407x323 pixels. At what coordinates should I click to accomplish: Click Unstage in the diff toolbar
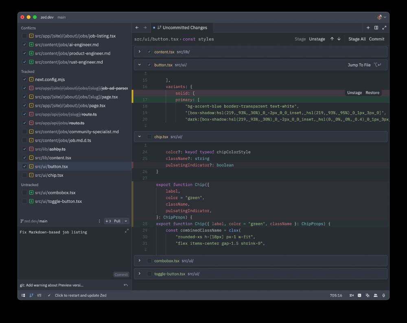point(317,39)
